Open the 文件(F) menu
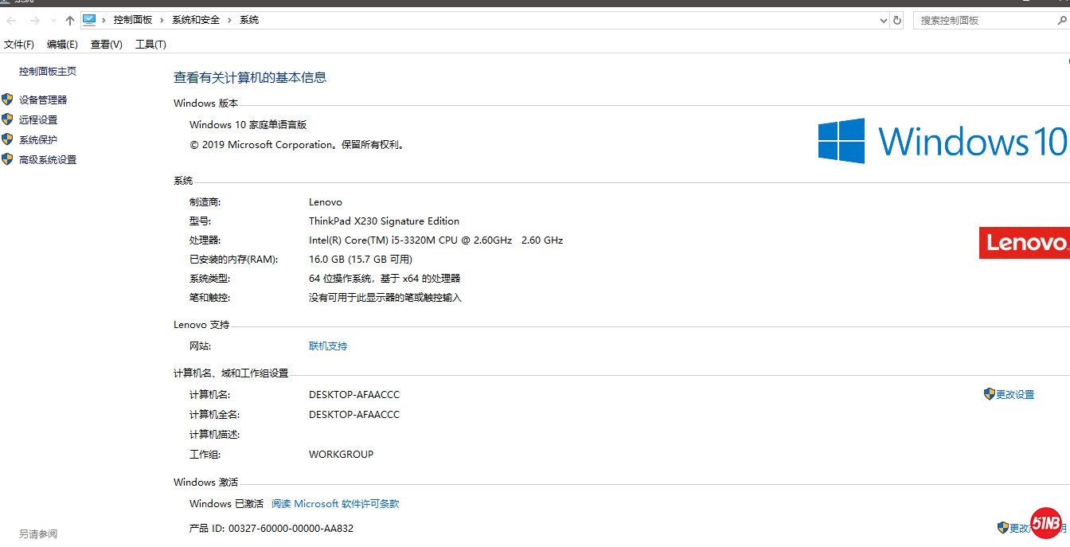 (x=19, y=45)
